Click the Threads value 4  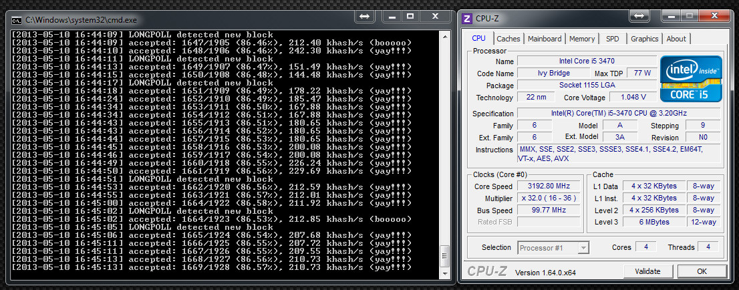coord(708,247)
